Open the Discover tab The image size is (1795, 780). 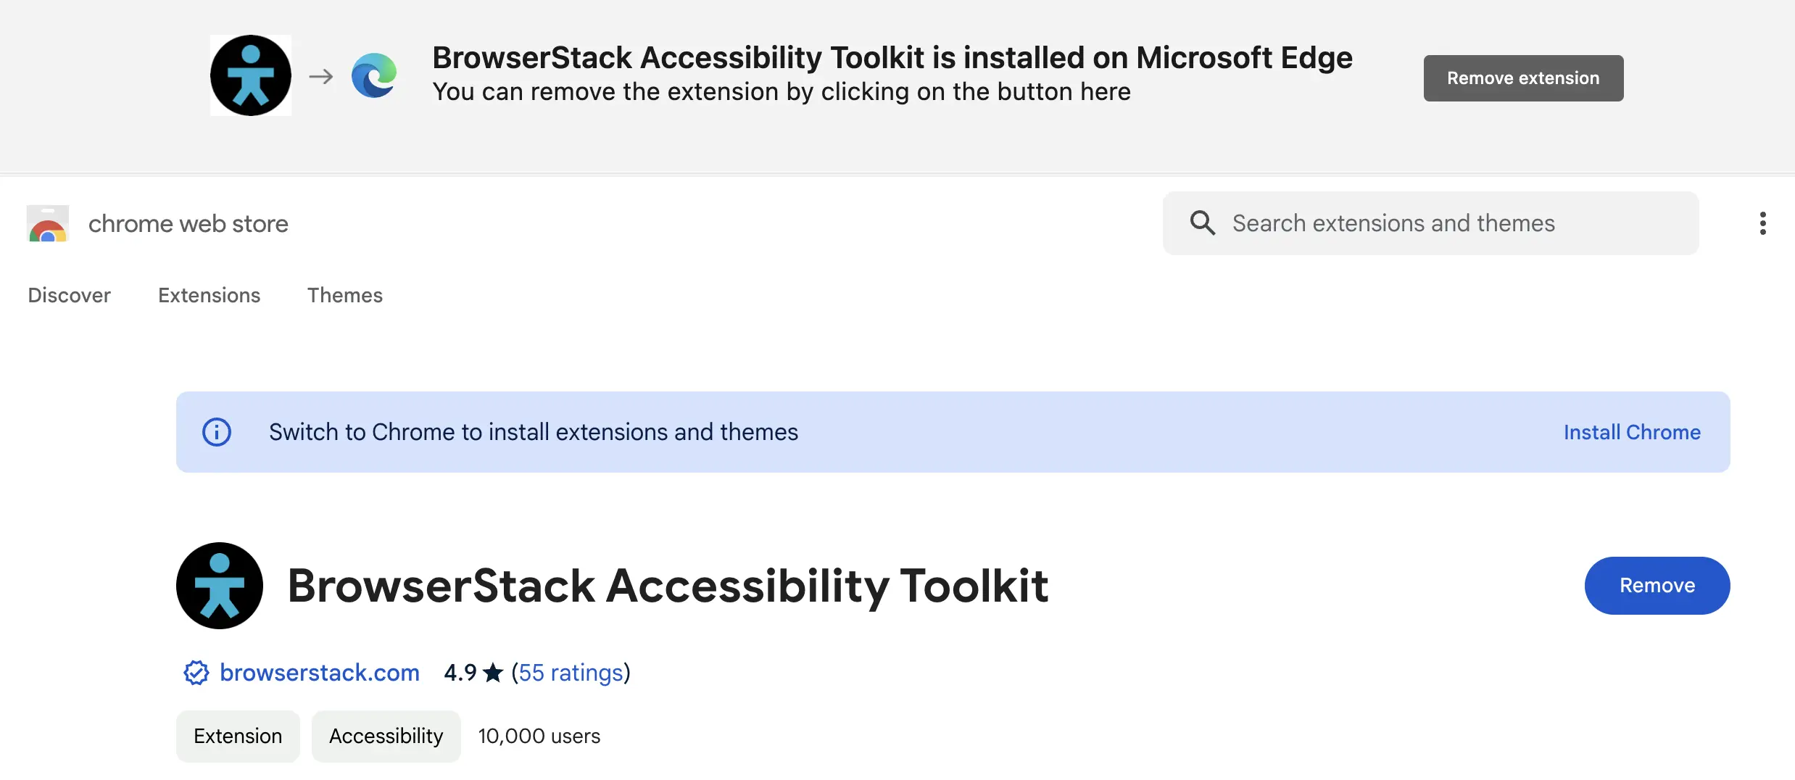pos(69,295)
